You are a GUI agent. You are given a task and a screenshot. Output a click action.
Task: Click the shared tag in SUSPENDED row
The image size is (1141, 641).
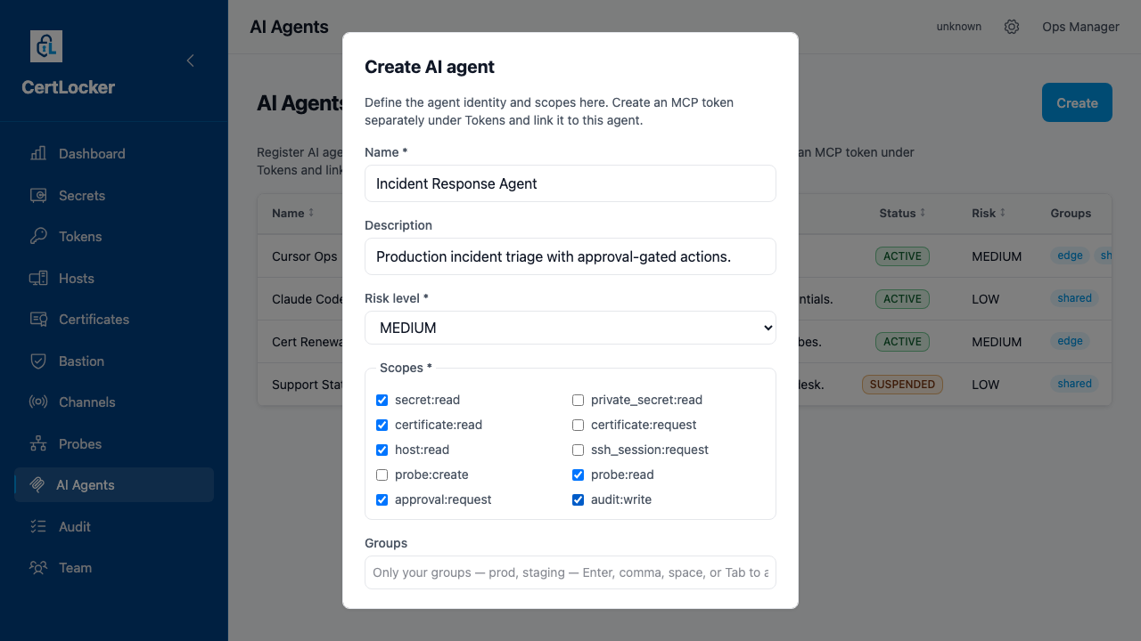[x=1074, y=384]
